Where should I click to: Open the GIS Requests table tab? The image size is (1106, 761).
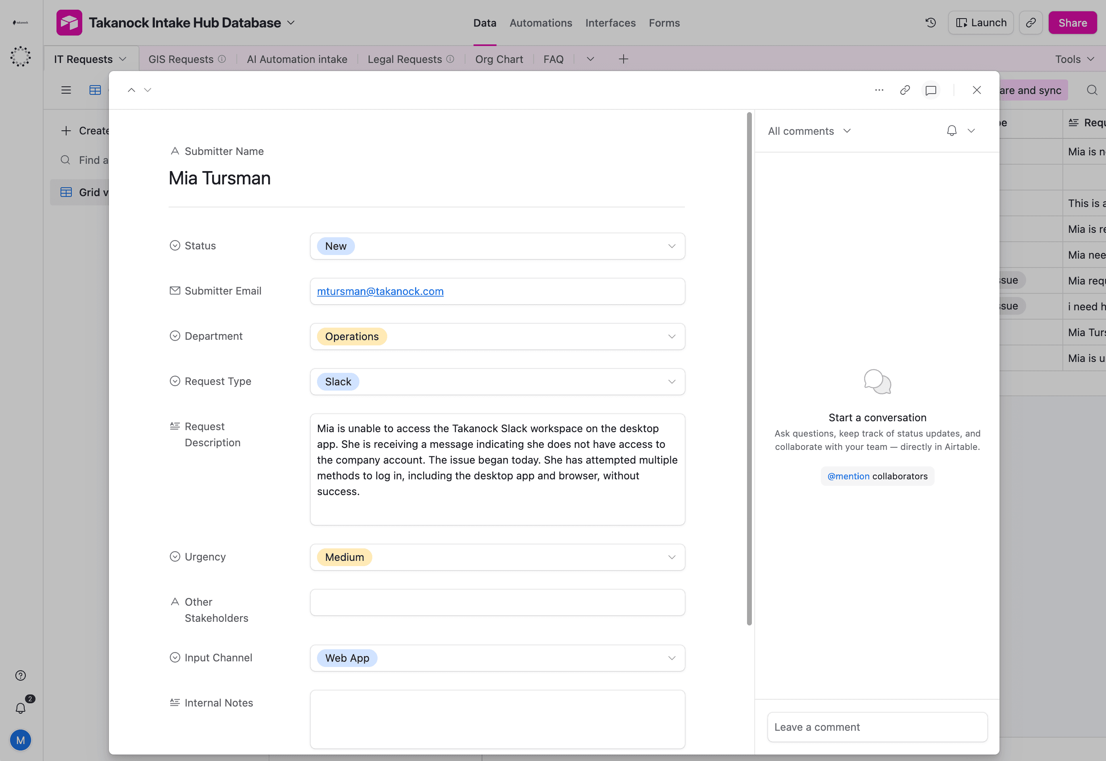tap(181, 59)
